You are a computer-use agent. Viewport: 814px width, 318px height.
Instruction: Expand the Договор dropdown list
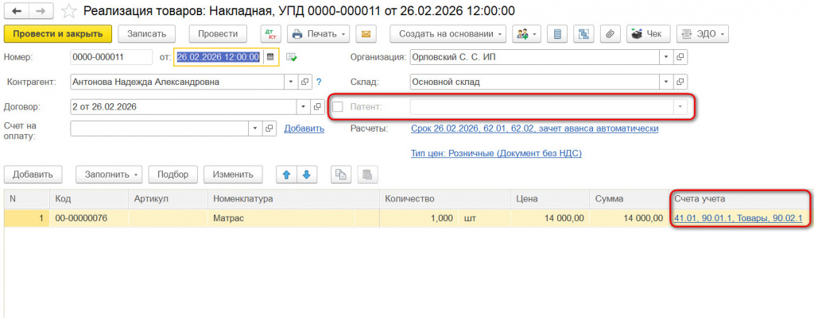tap(304, 107)
